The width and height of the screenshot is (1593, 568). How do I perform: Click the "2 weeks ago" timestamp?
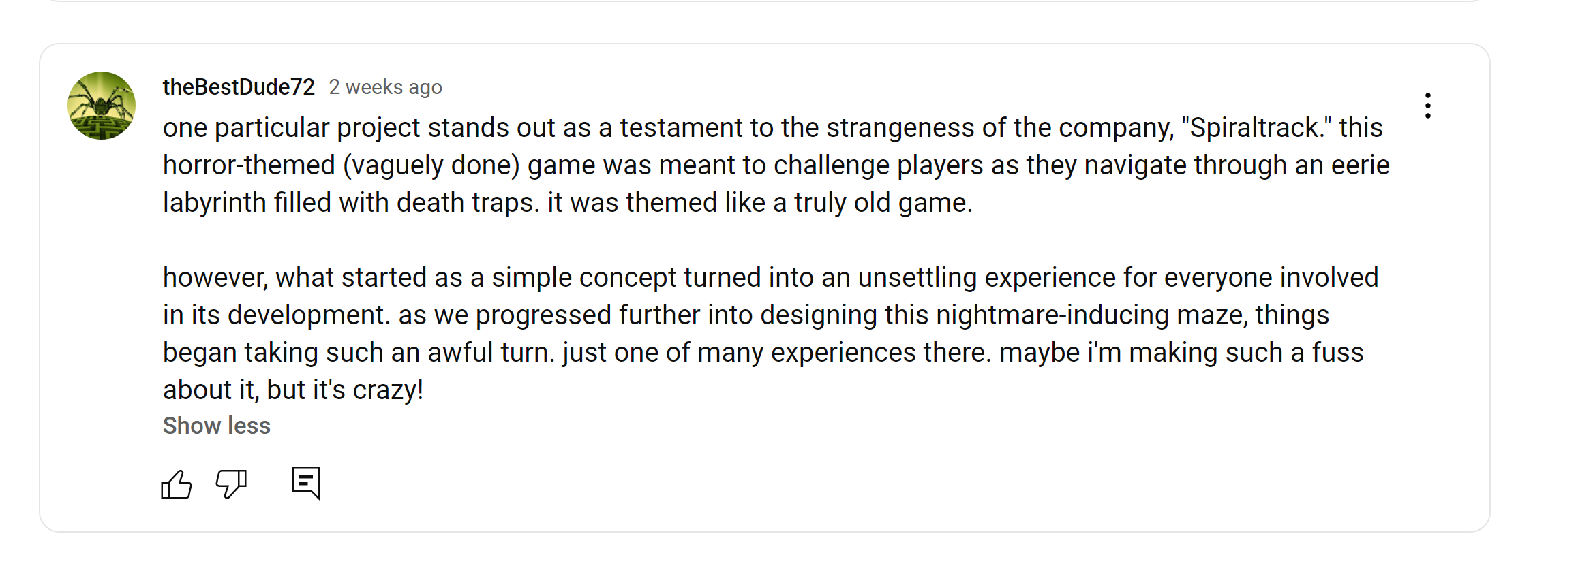[385, 87]
